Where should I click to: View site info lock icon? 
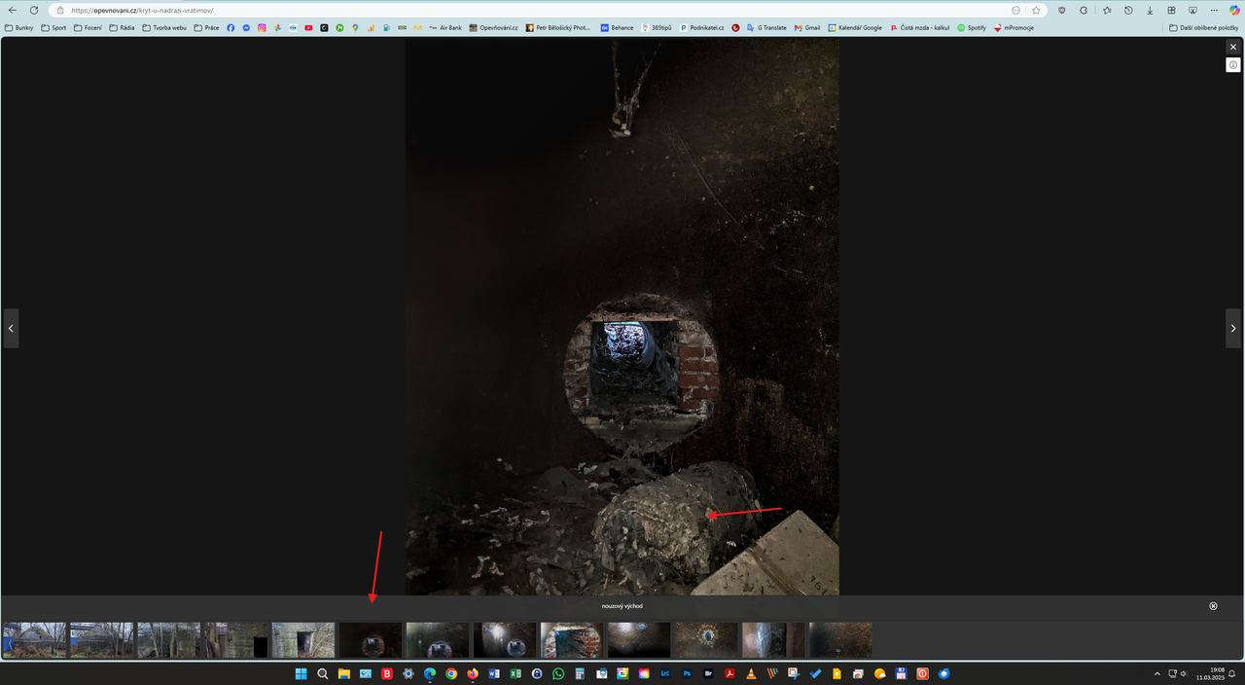(59, 10)
